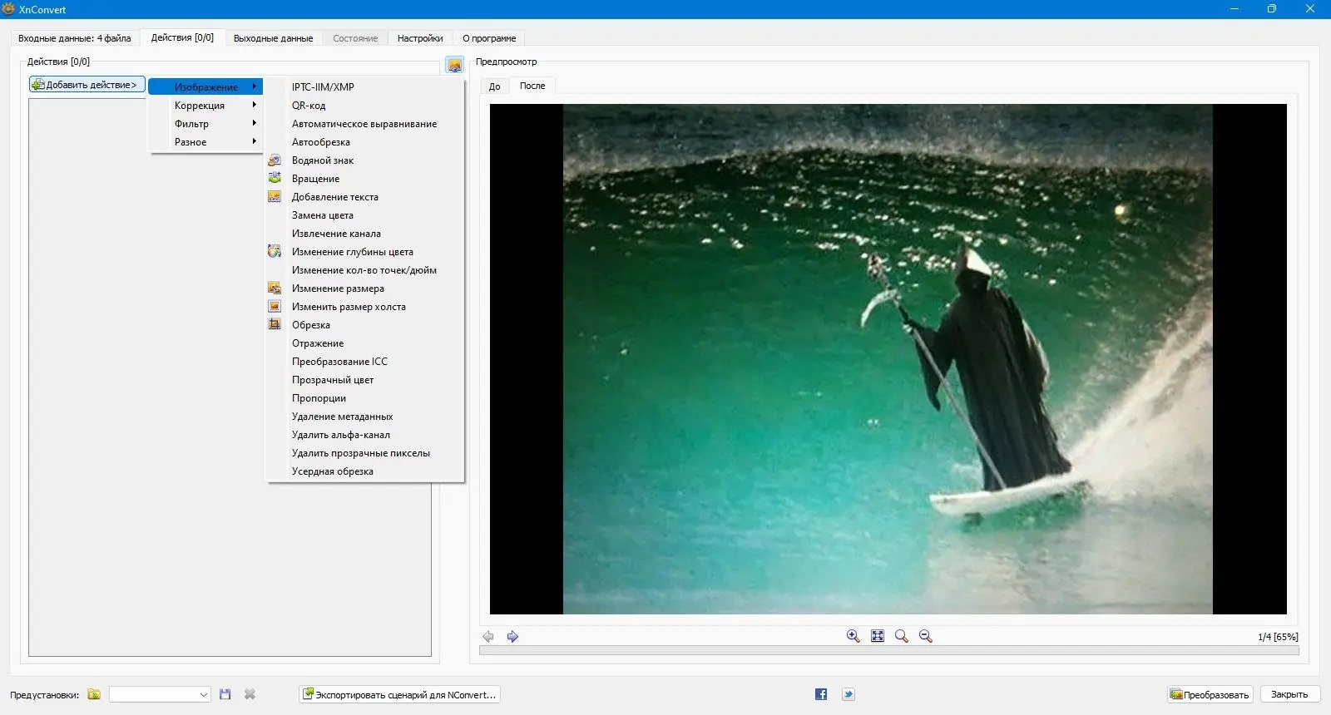Show the До preview tab

pyautogui.click(x=495, y=86)
